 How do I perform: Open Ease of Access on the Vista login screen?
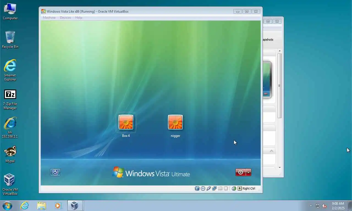click(55, 172)
